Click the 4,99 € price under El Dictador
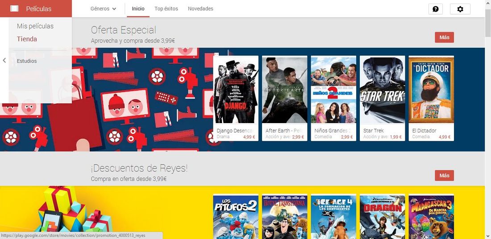The width and height of the screenshot is (491, 239). 445,137
